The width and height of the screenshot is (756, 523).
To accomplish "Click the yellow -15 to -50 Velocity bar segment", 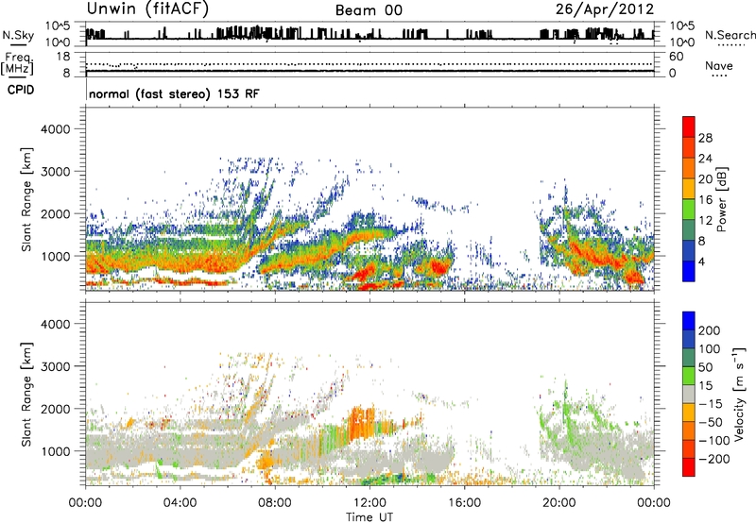I will click(689, 413).
